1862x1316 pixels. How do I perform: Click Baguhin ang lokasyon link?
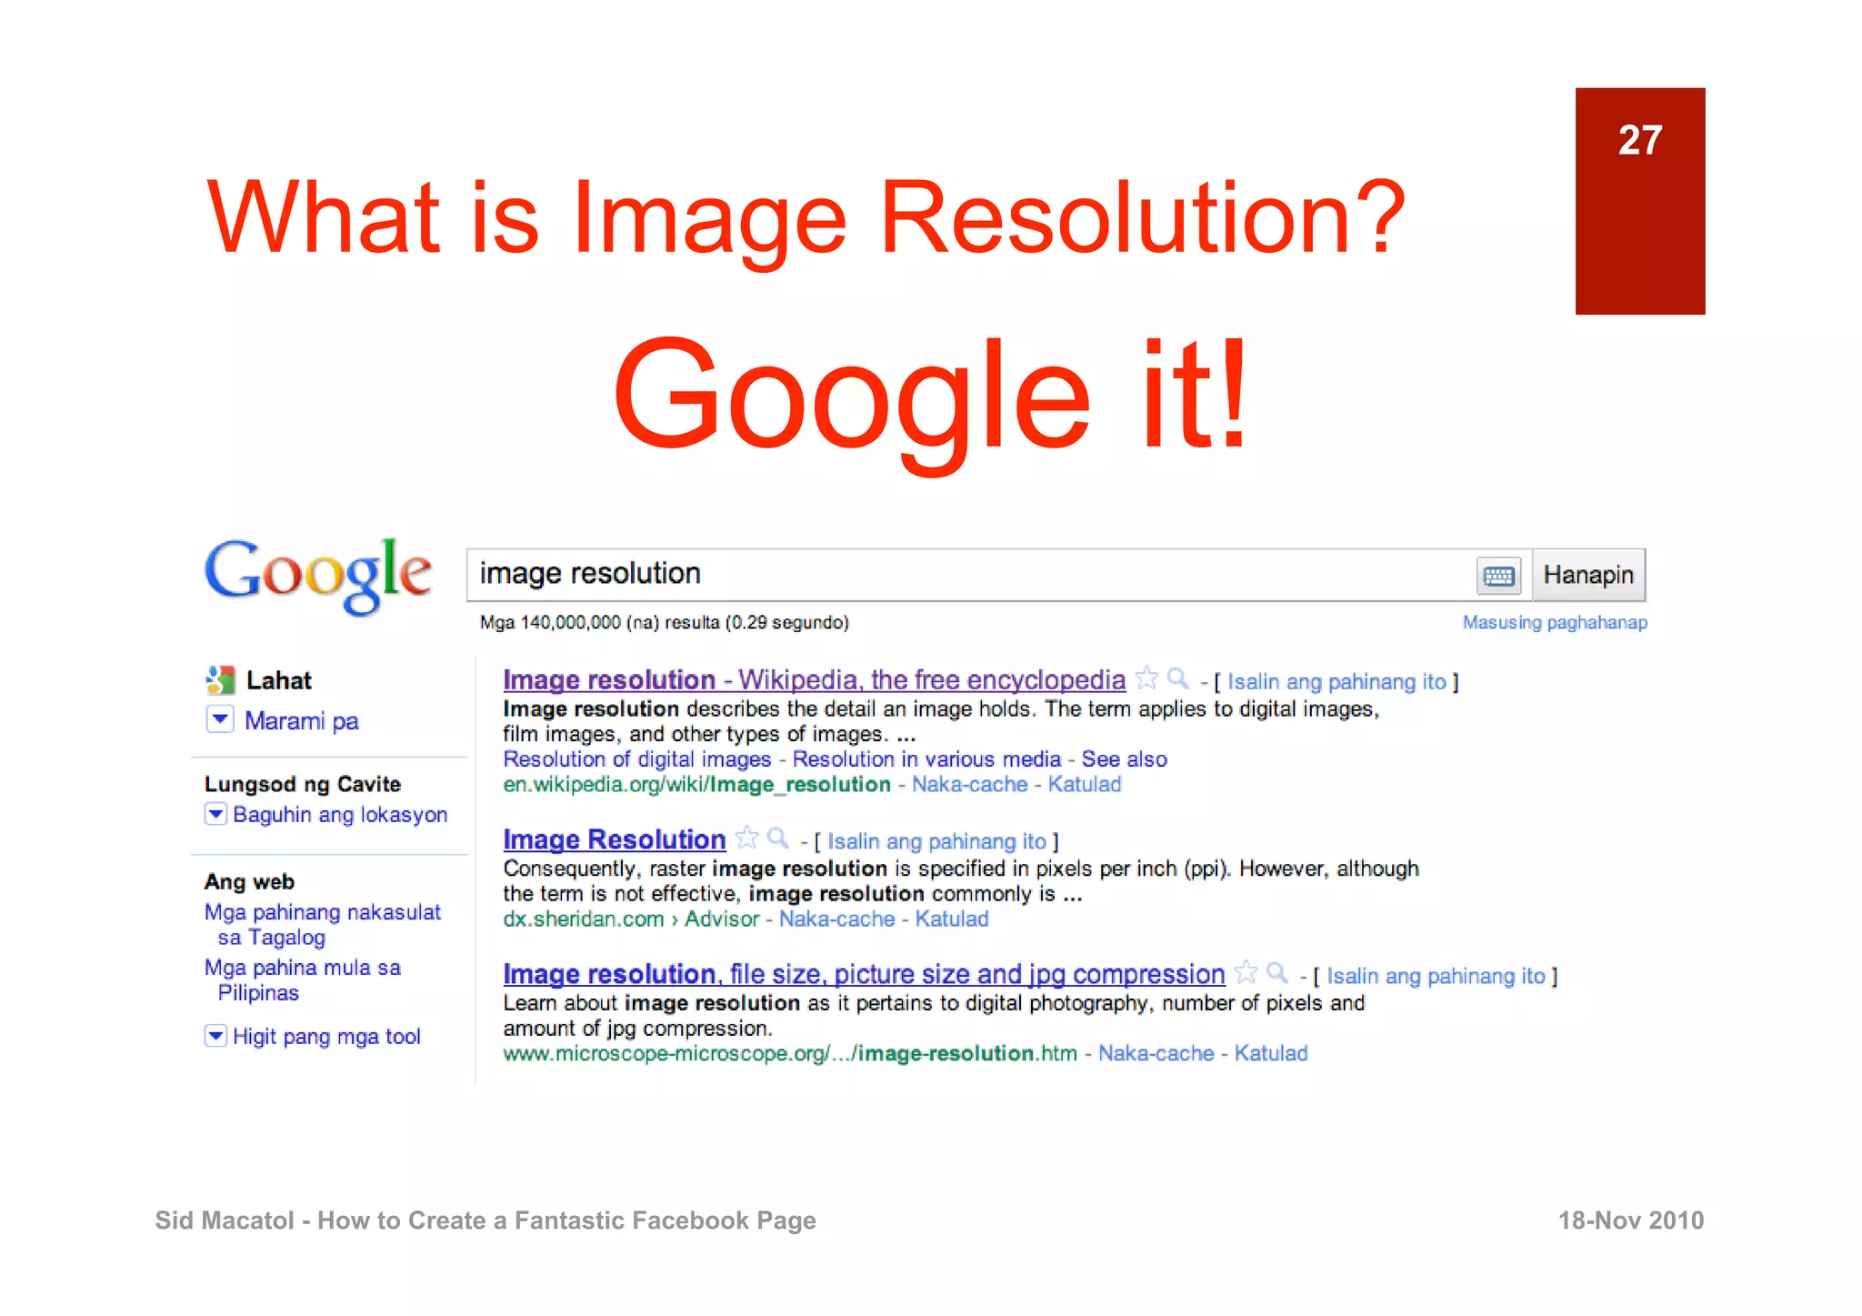coord(340,814)
